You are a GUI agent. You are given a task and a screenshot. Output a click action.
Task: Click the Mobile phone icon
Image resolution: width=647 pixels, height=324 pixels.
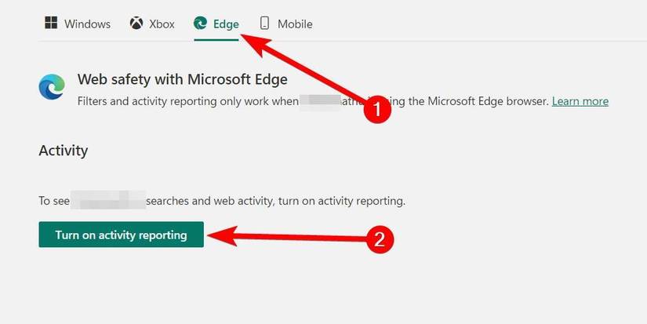[264, 24]
